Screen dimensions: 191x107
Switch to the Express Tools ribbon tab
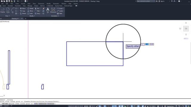pos(58,6)
